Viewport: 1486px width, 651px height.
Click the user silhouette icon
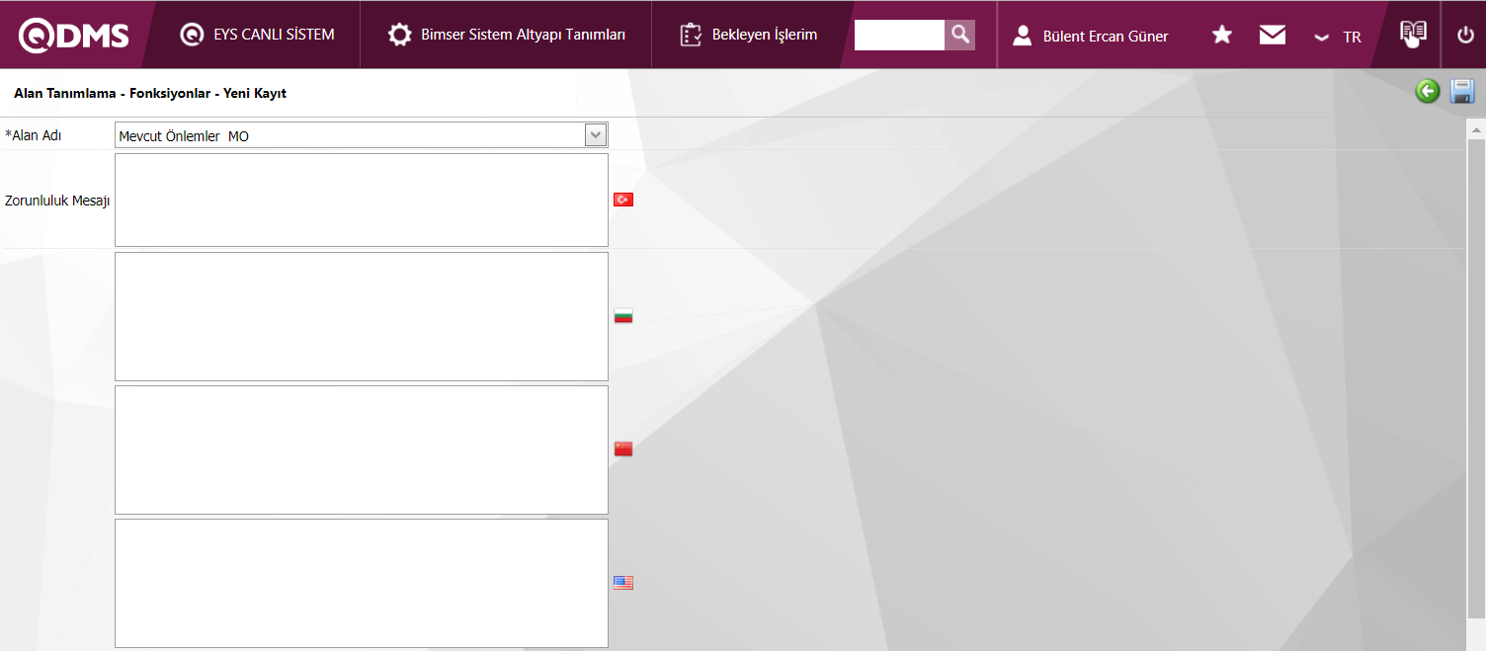[1023, 36]
